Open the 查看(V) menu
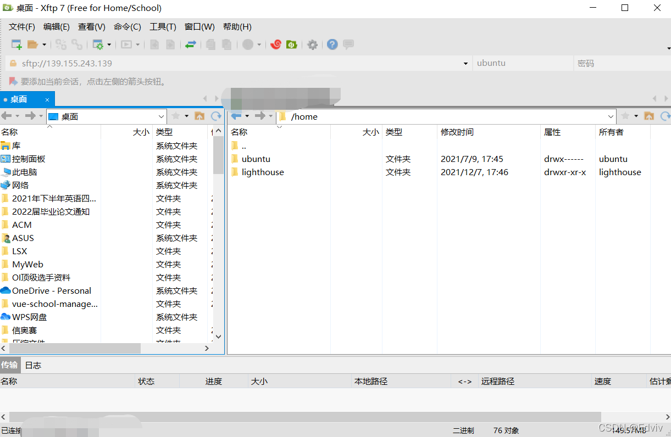The width and height of the screenshot is (671, 437). [92, 26]
